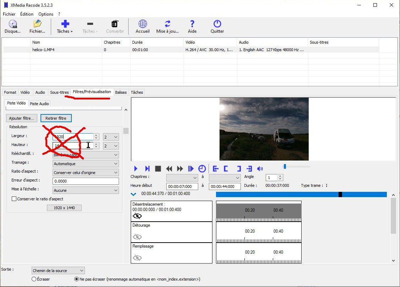Switch to the Audio tab
The height and width of the screenshot is (287, 400).
point(40,92)
